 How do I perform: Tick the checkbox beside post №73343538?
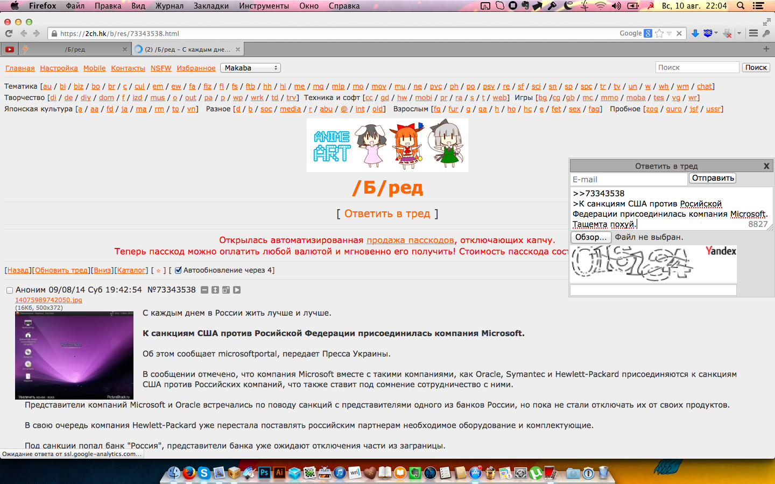9,290
